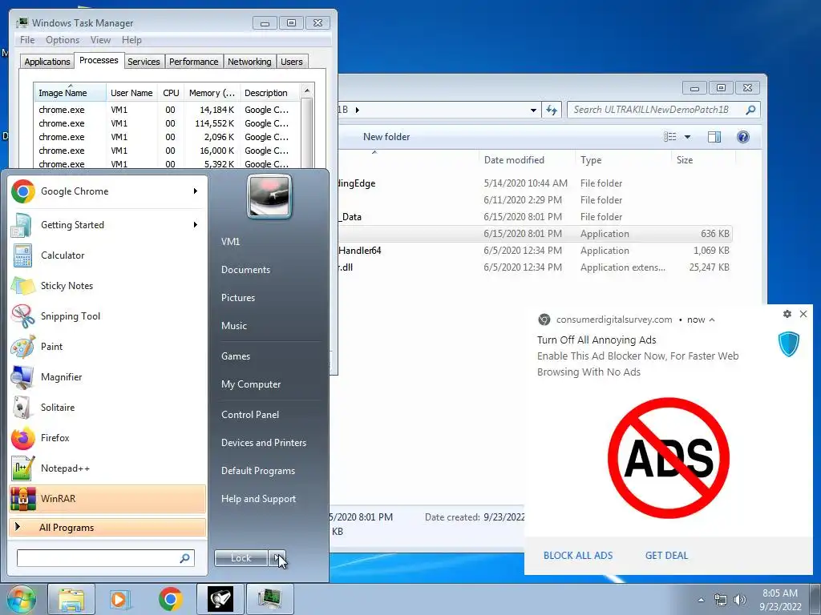Click the network tray icon

[x=721, y=600]
